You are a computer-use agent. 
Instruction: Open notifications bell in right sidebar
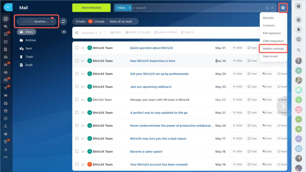pos(298,29)
